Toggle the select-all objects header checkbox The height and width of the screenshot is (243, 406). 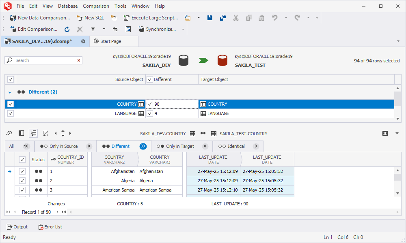point(11,79)
